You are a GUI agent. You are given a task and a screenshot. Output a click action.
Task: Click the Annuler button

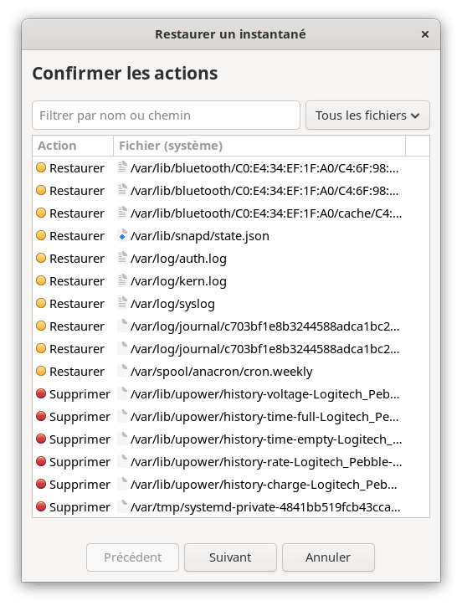[x=328, y=557]
